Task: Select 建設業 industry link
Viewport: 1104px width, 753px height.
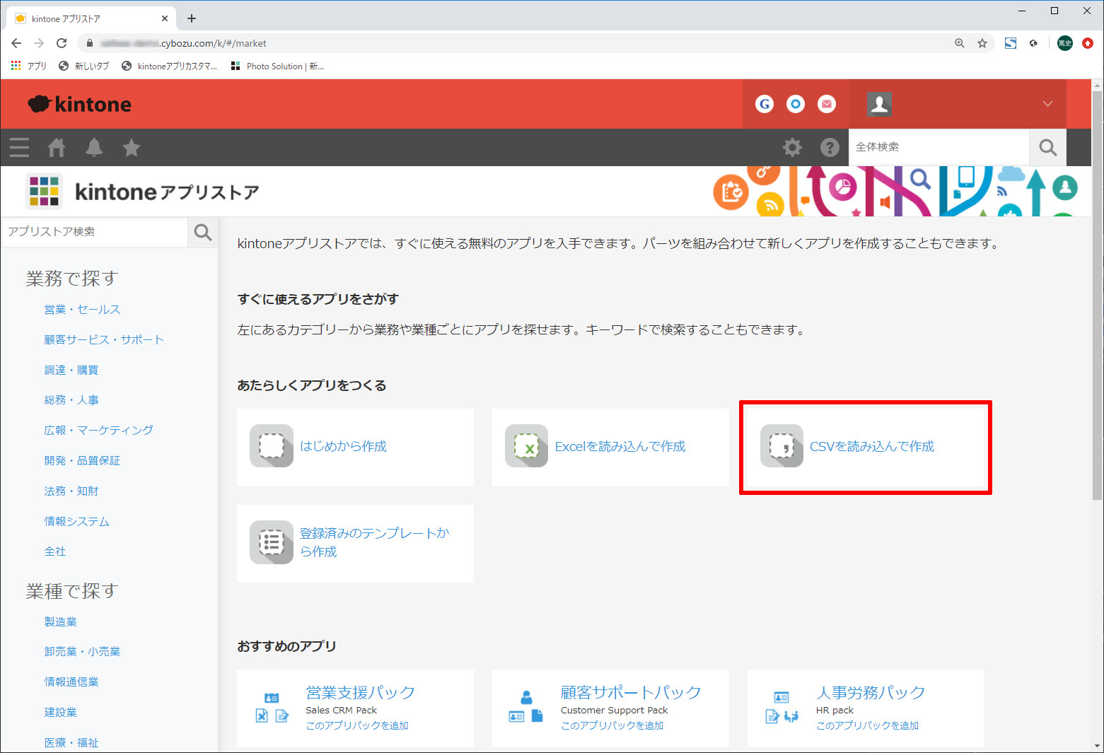Action: pos(60,712)
